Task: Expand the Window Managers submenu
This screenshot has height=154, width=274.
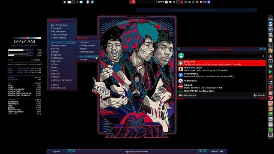Action: [62, 80]
